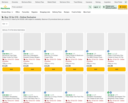Image resolution: width=128 pixels, height=103 pixels.
Task: Click 'Add any 10 of the items listed below'
Action: click(x=13, y=30)
